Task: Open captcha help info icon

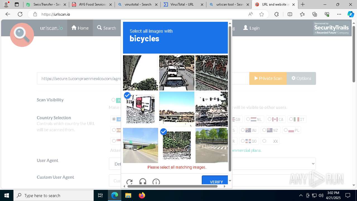Action: point(156,182)
